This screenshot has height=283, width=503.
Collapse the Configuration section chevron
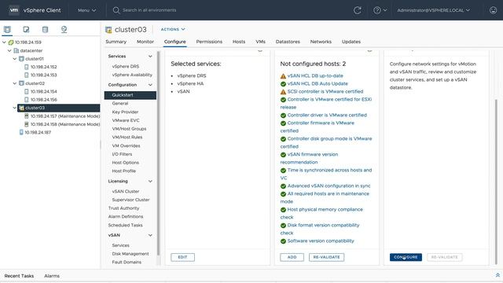pyautogui.click(x=150, y=85)
